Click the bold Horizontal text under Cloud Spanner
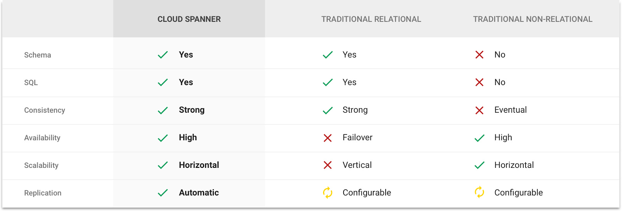This screenshot has height=211, width=622. tap(199, 165)
